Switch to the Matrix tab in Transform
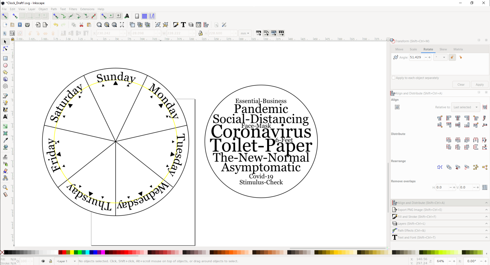490x265 pixels. pyautogui.click(x=458, y=49)
